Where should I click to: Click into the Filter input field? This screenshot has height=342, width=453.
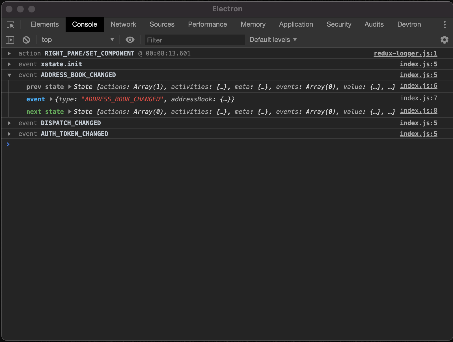195,40
